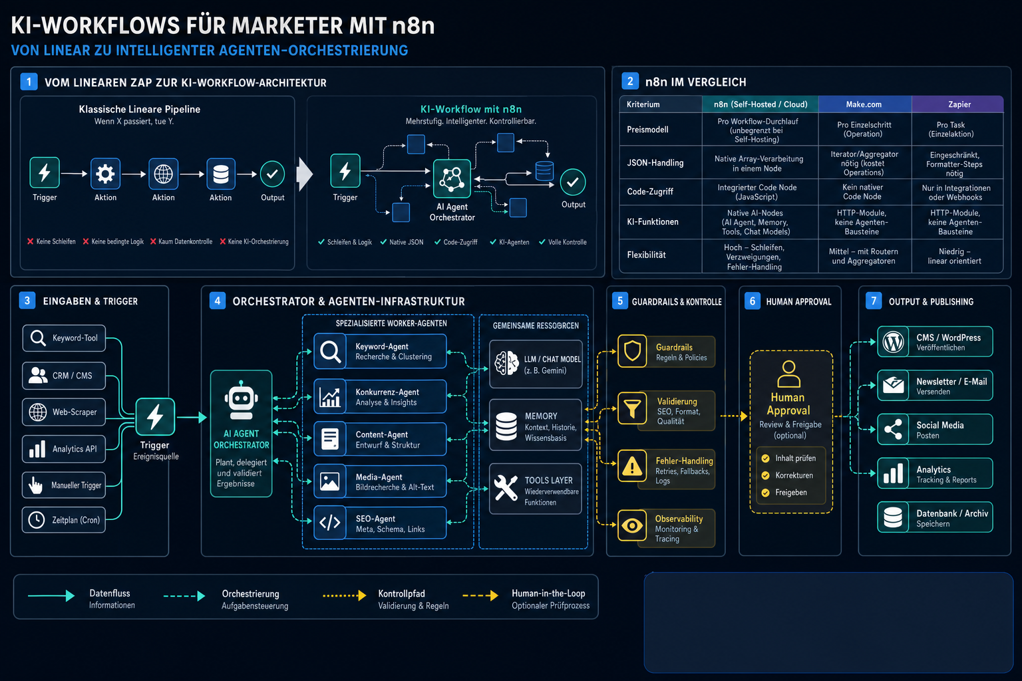Click the 'Gemeinsame Ressourcen' heading
This screenshot has width=1022, height=681.
click(536, 326)
